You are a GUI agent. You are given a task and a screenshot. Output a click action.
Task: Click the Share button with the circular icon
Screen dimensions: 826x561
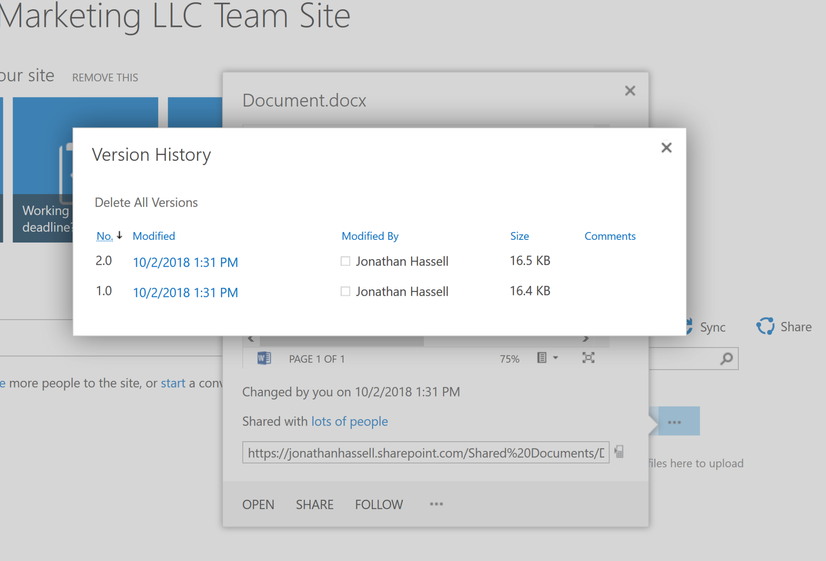(x=784, y=326)
